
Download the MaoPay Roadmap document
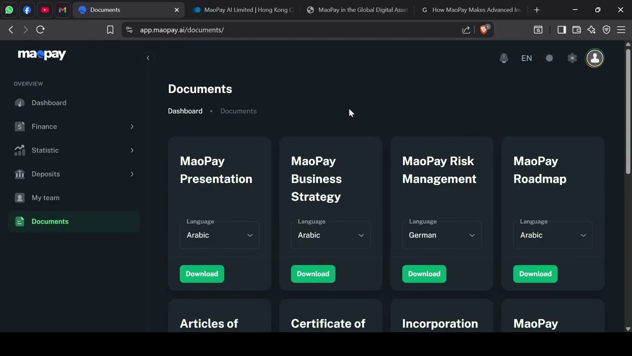(x=535, y=274)
